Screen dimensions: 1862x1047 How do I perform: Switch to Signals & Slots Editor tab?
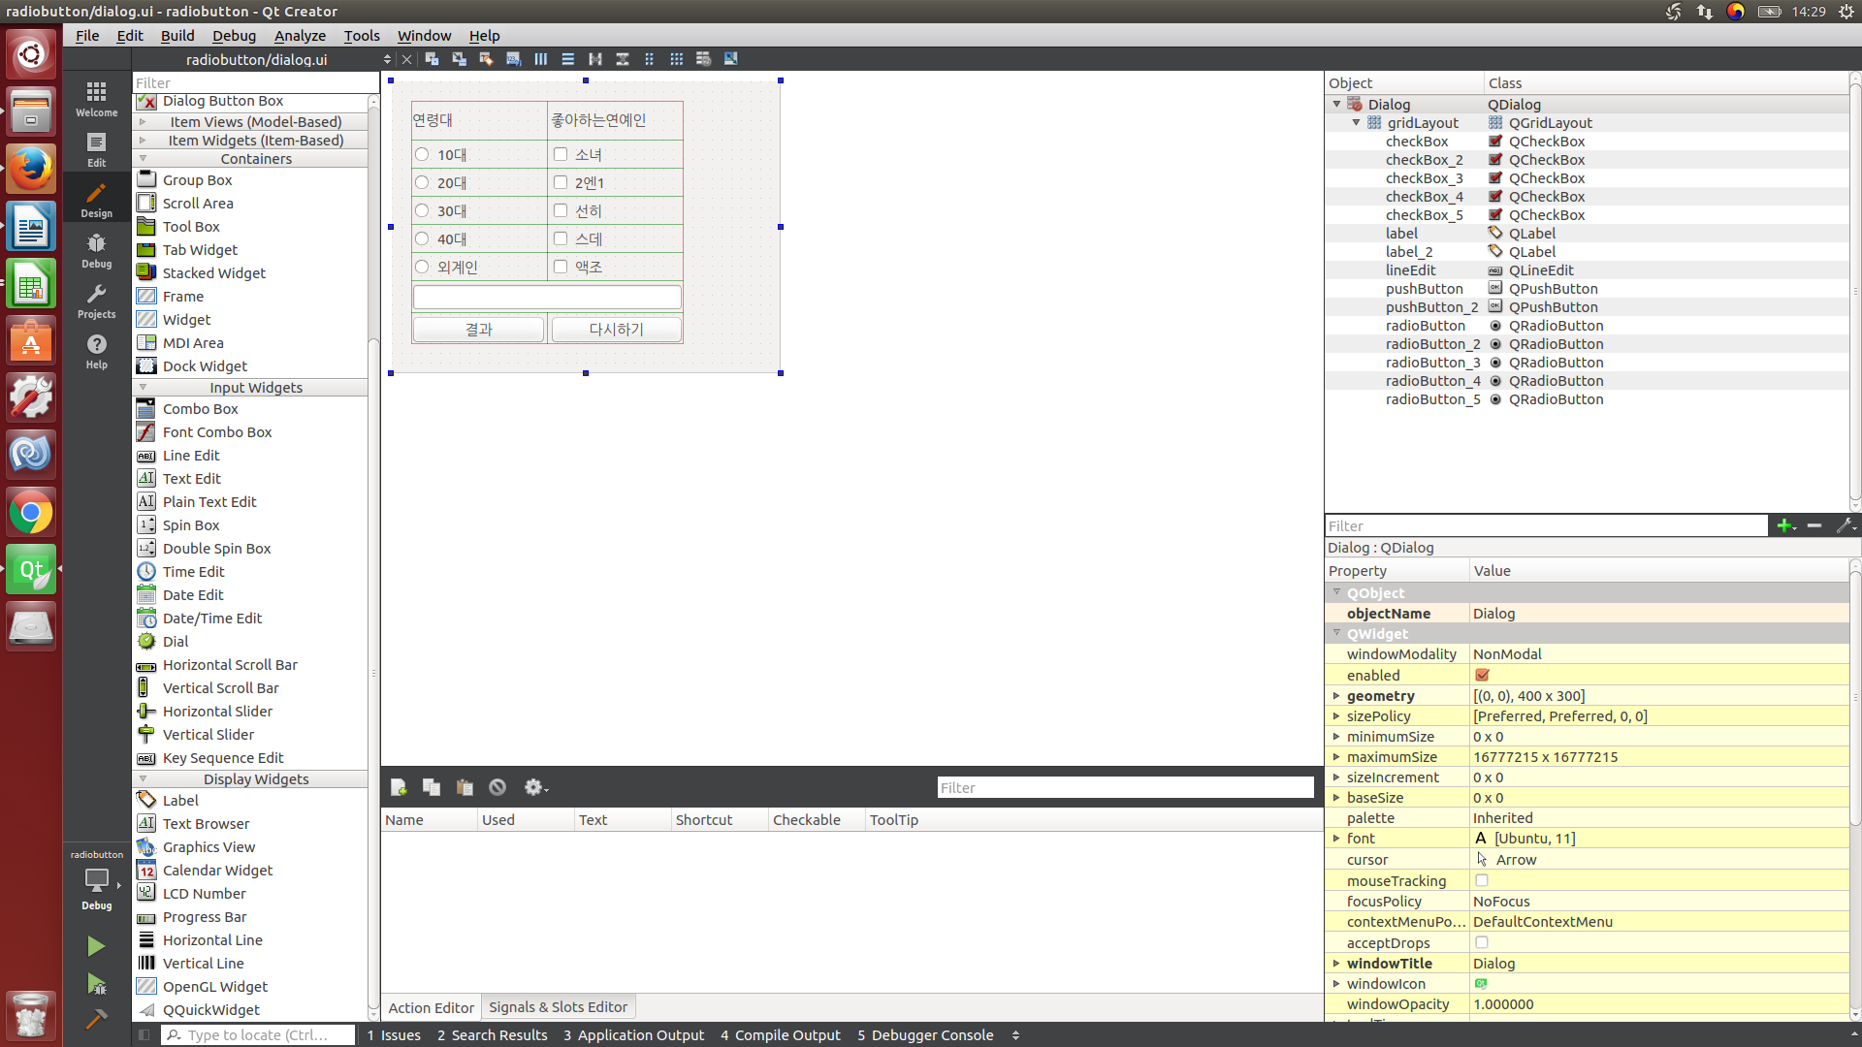tap(558, 1007)
